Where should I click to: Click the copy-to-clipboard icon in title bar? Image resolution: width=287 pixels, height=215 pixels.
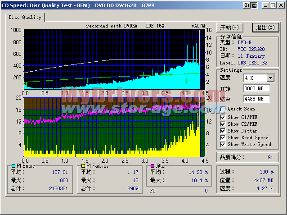246,5
